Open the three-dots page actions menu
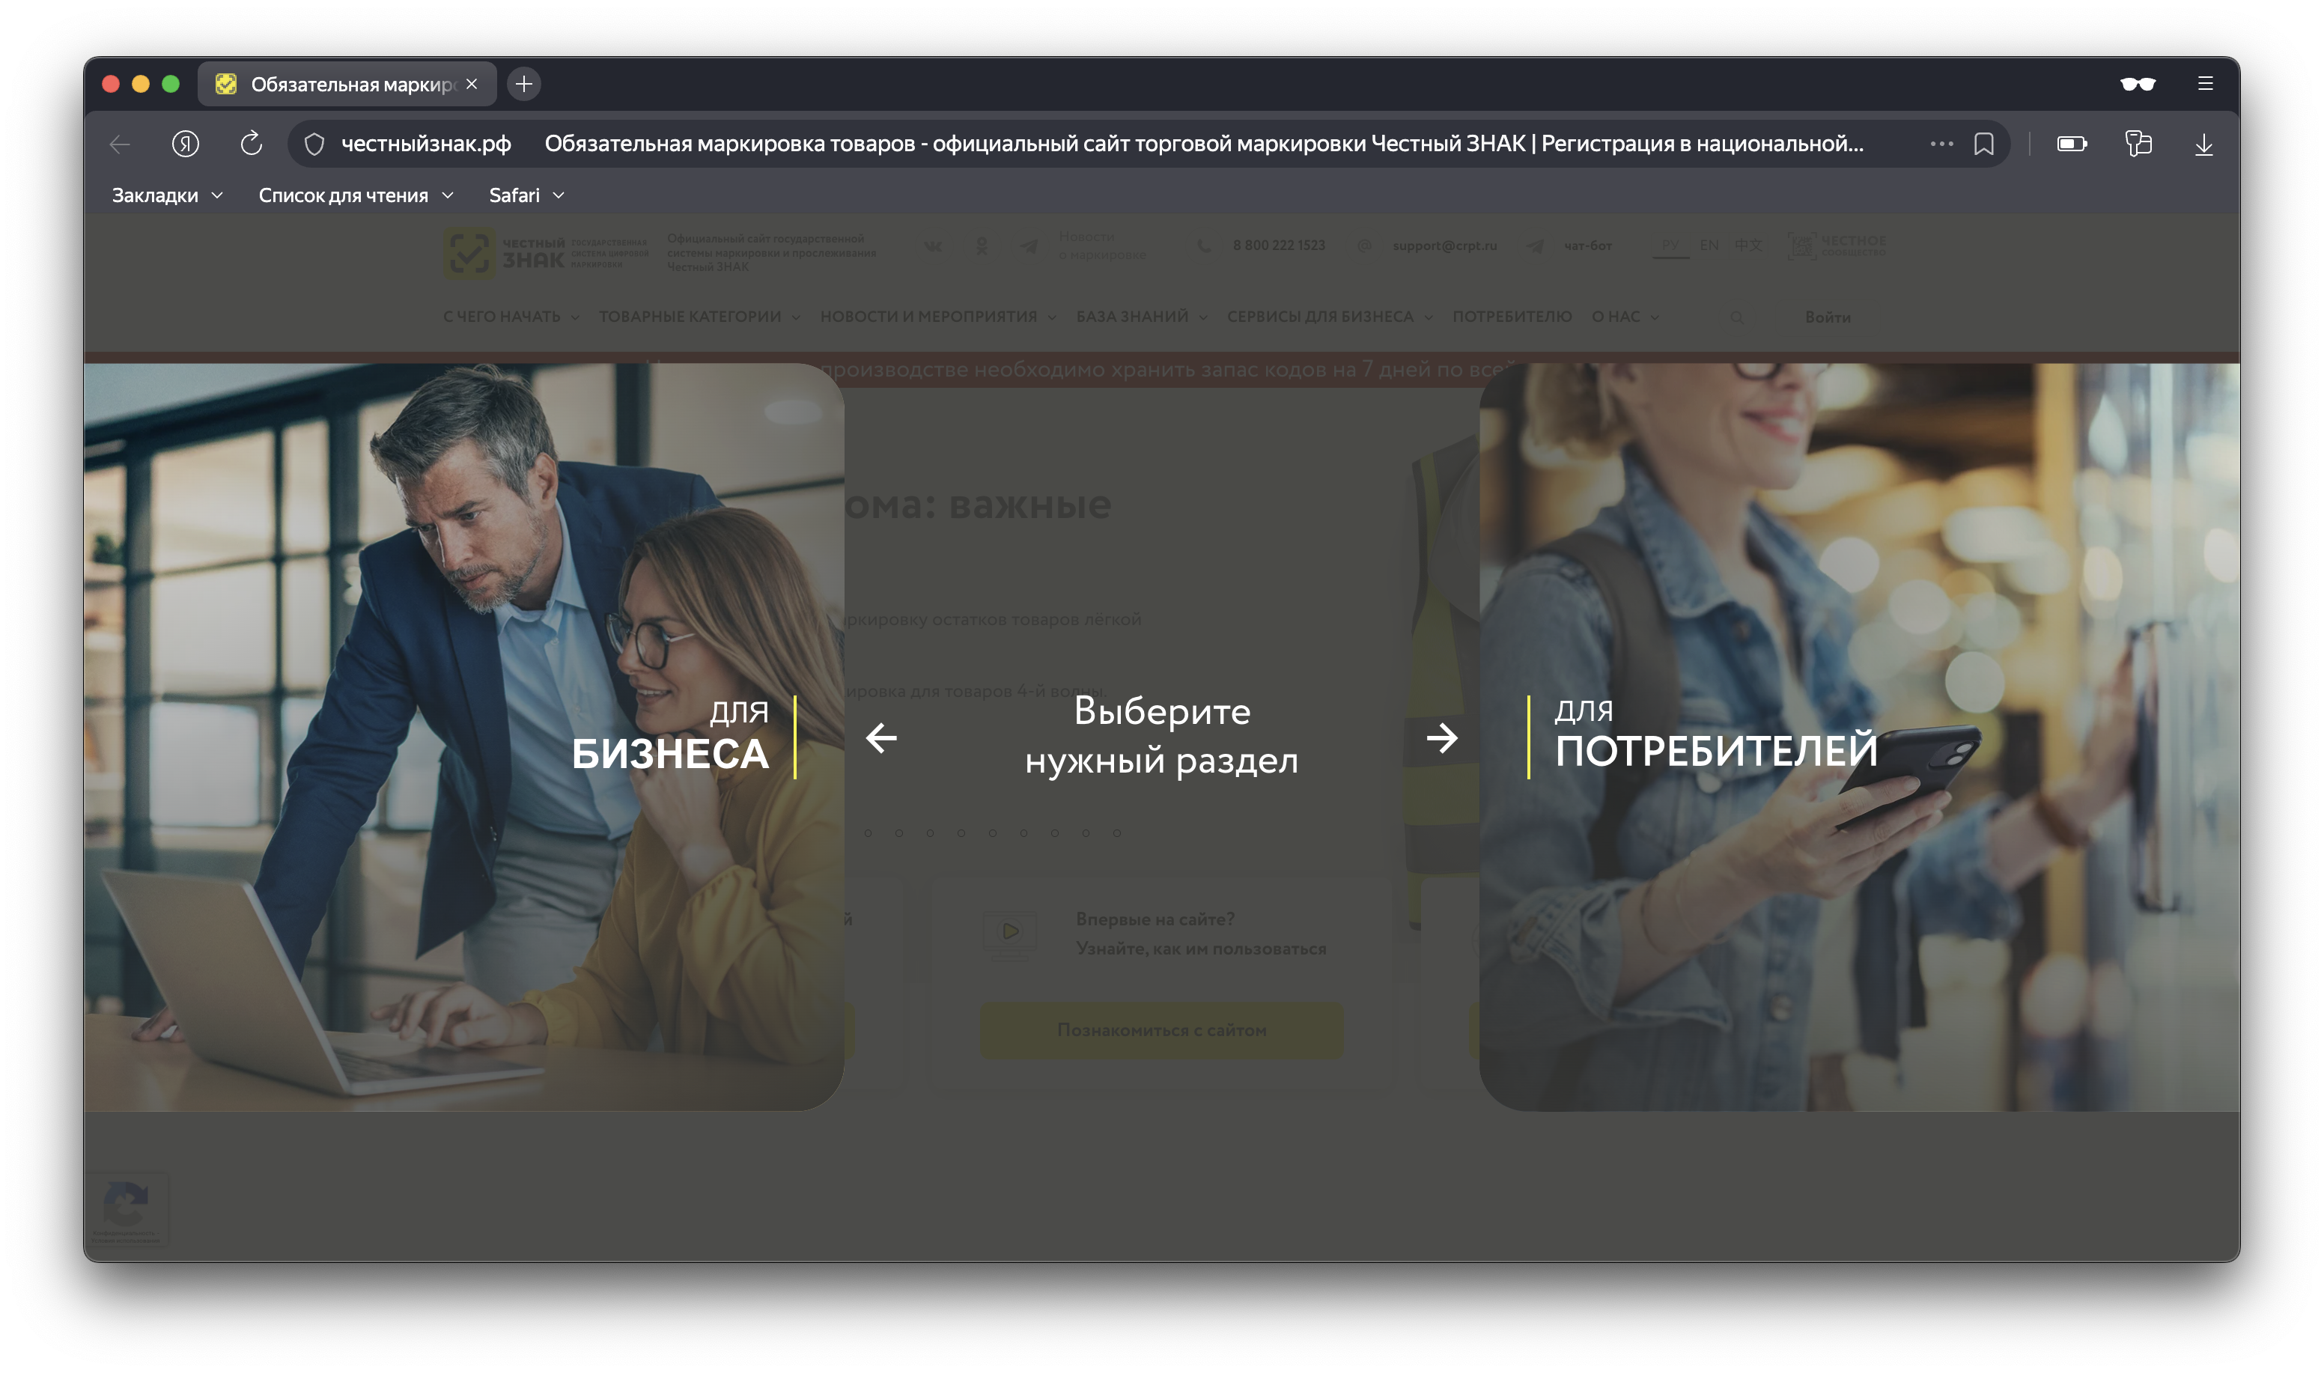This screenshot has width=2324, height=1373. point(1941,144)
